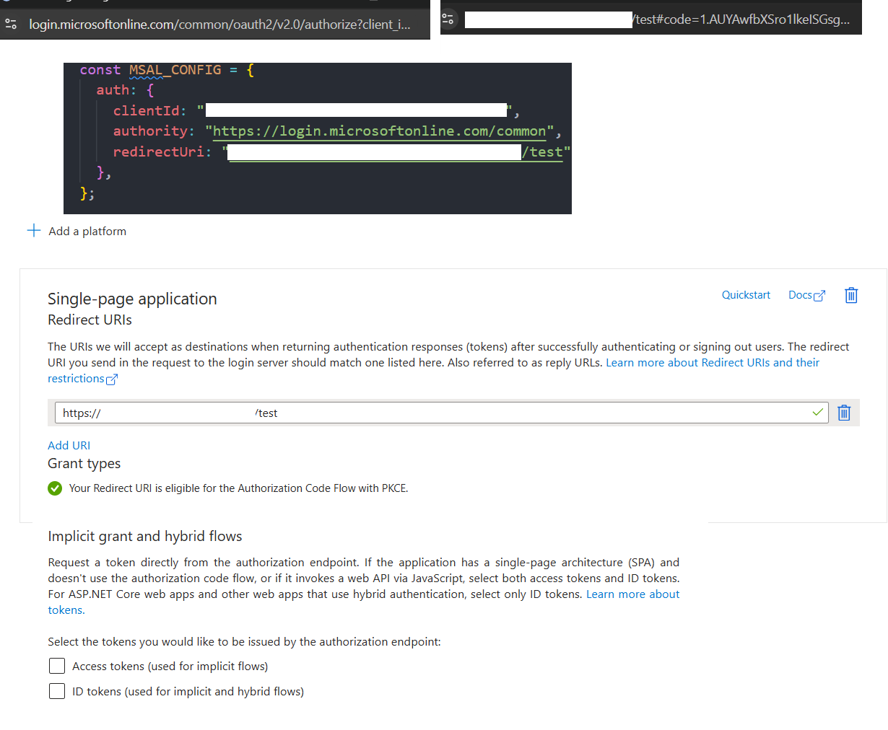Click the Single-page application heading

click(132, 299)
